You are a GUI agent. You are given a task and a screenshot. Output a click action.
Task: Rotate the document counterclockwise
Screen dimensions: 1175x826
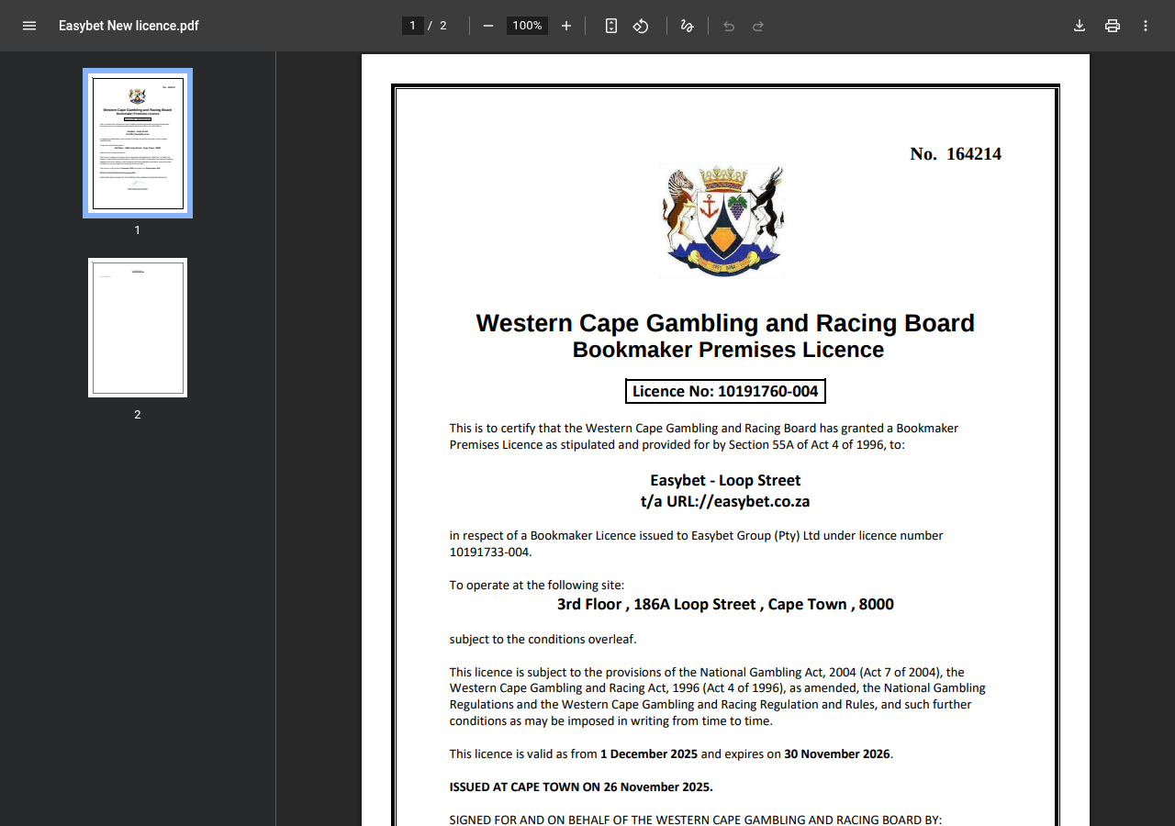(x=641, y=26)
